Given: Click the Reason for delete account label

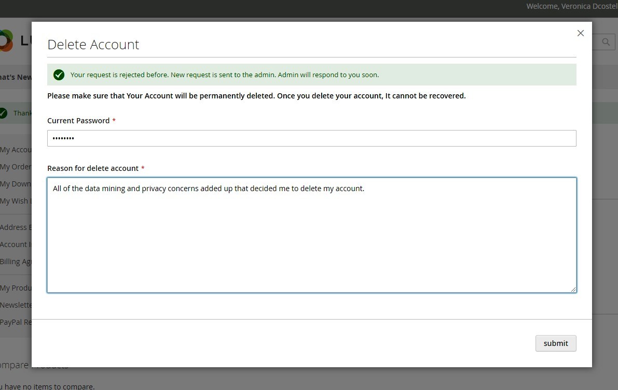Looking at the screenshot, I should (x=93, y=168).
